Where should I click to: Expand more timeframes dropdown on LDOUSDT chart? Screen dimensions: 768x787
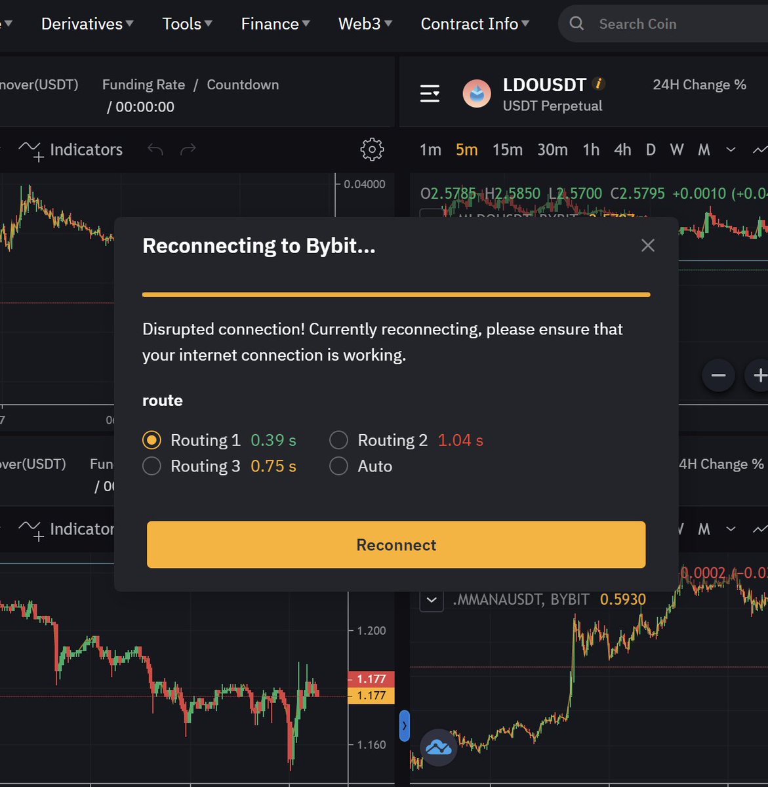coord(731,150)
